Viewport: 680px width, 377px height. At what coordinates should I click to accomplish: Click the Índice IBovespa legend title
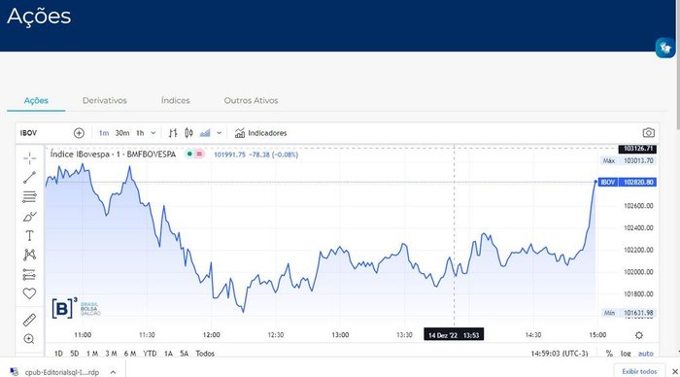[114, 154]
